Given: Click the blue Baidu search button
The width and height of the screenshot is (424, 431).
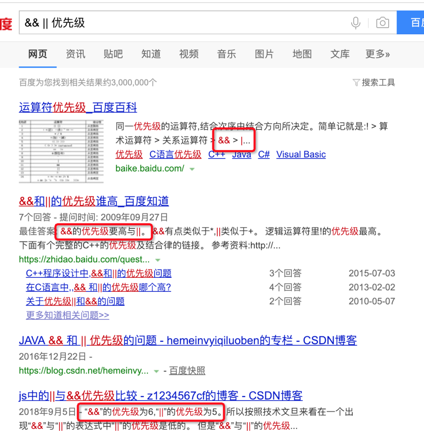Looking at the screenshot, I should coord(410,23).
